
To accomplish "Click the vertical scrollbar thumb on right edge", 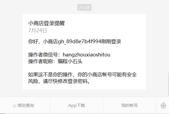I will tap(168, 85).
